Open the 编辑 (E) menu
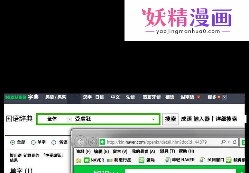The height and width of the screenshot is (173, 249). pos(101,152)
